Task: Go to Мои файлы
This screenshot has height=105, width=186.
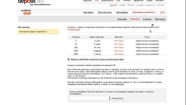Action: point(88,12)
